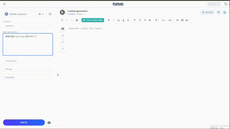This screenshot has width=230, height=129.
Task: Open the Root folder dropdown
Action: pos(81,14)
